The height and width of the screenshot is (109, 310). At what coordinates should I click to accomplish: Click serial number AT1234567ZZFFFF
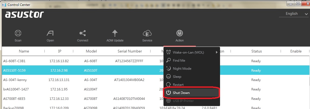click(x=129, y=61)
